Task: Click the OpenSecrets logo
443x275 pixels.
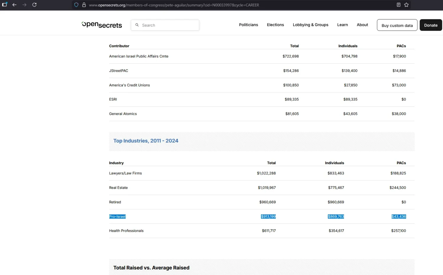Action: click(x=102, y=25)
